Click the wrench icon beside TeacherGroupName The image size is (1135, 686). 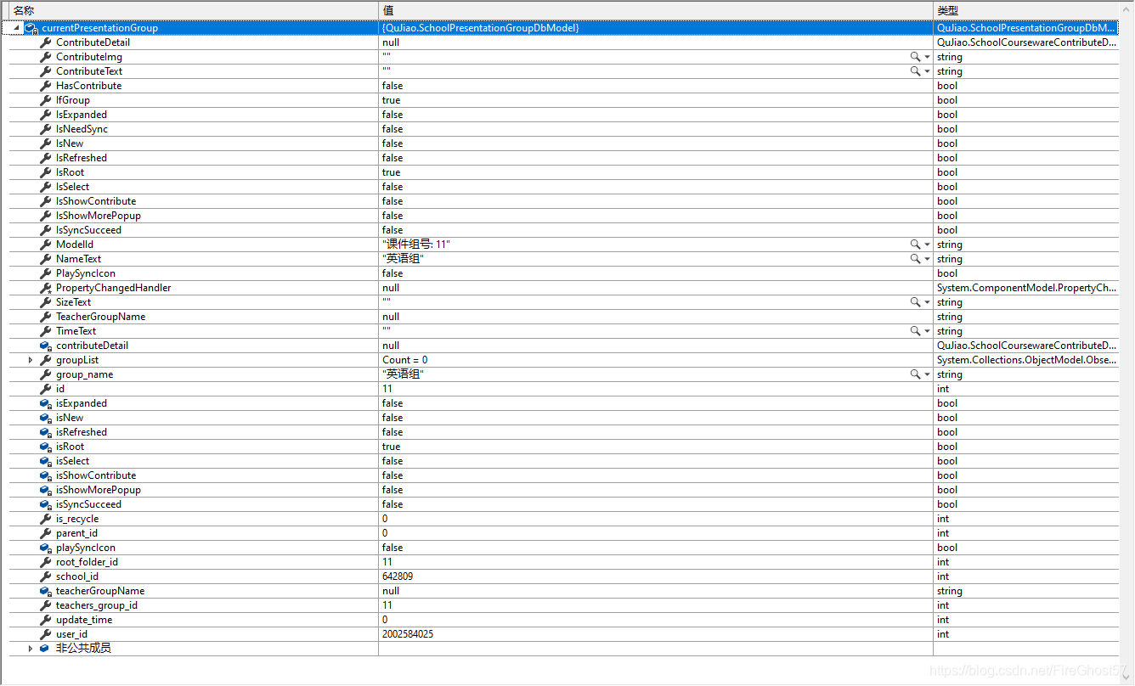pyautogui.click(x=46, y=317)
